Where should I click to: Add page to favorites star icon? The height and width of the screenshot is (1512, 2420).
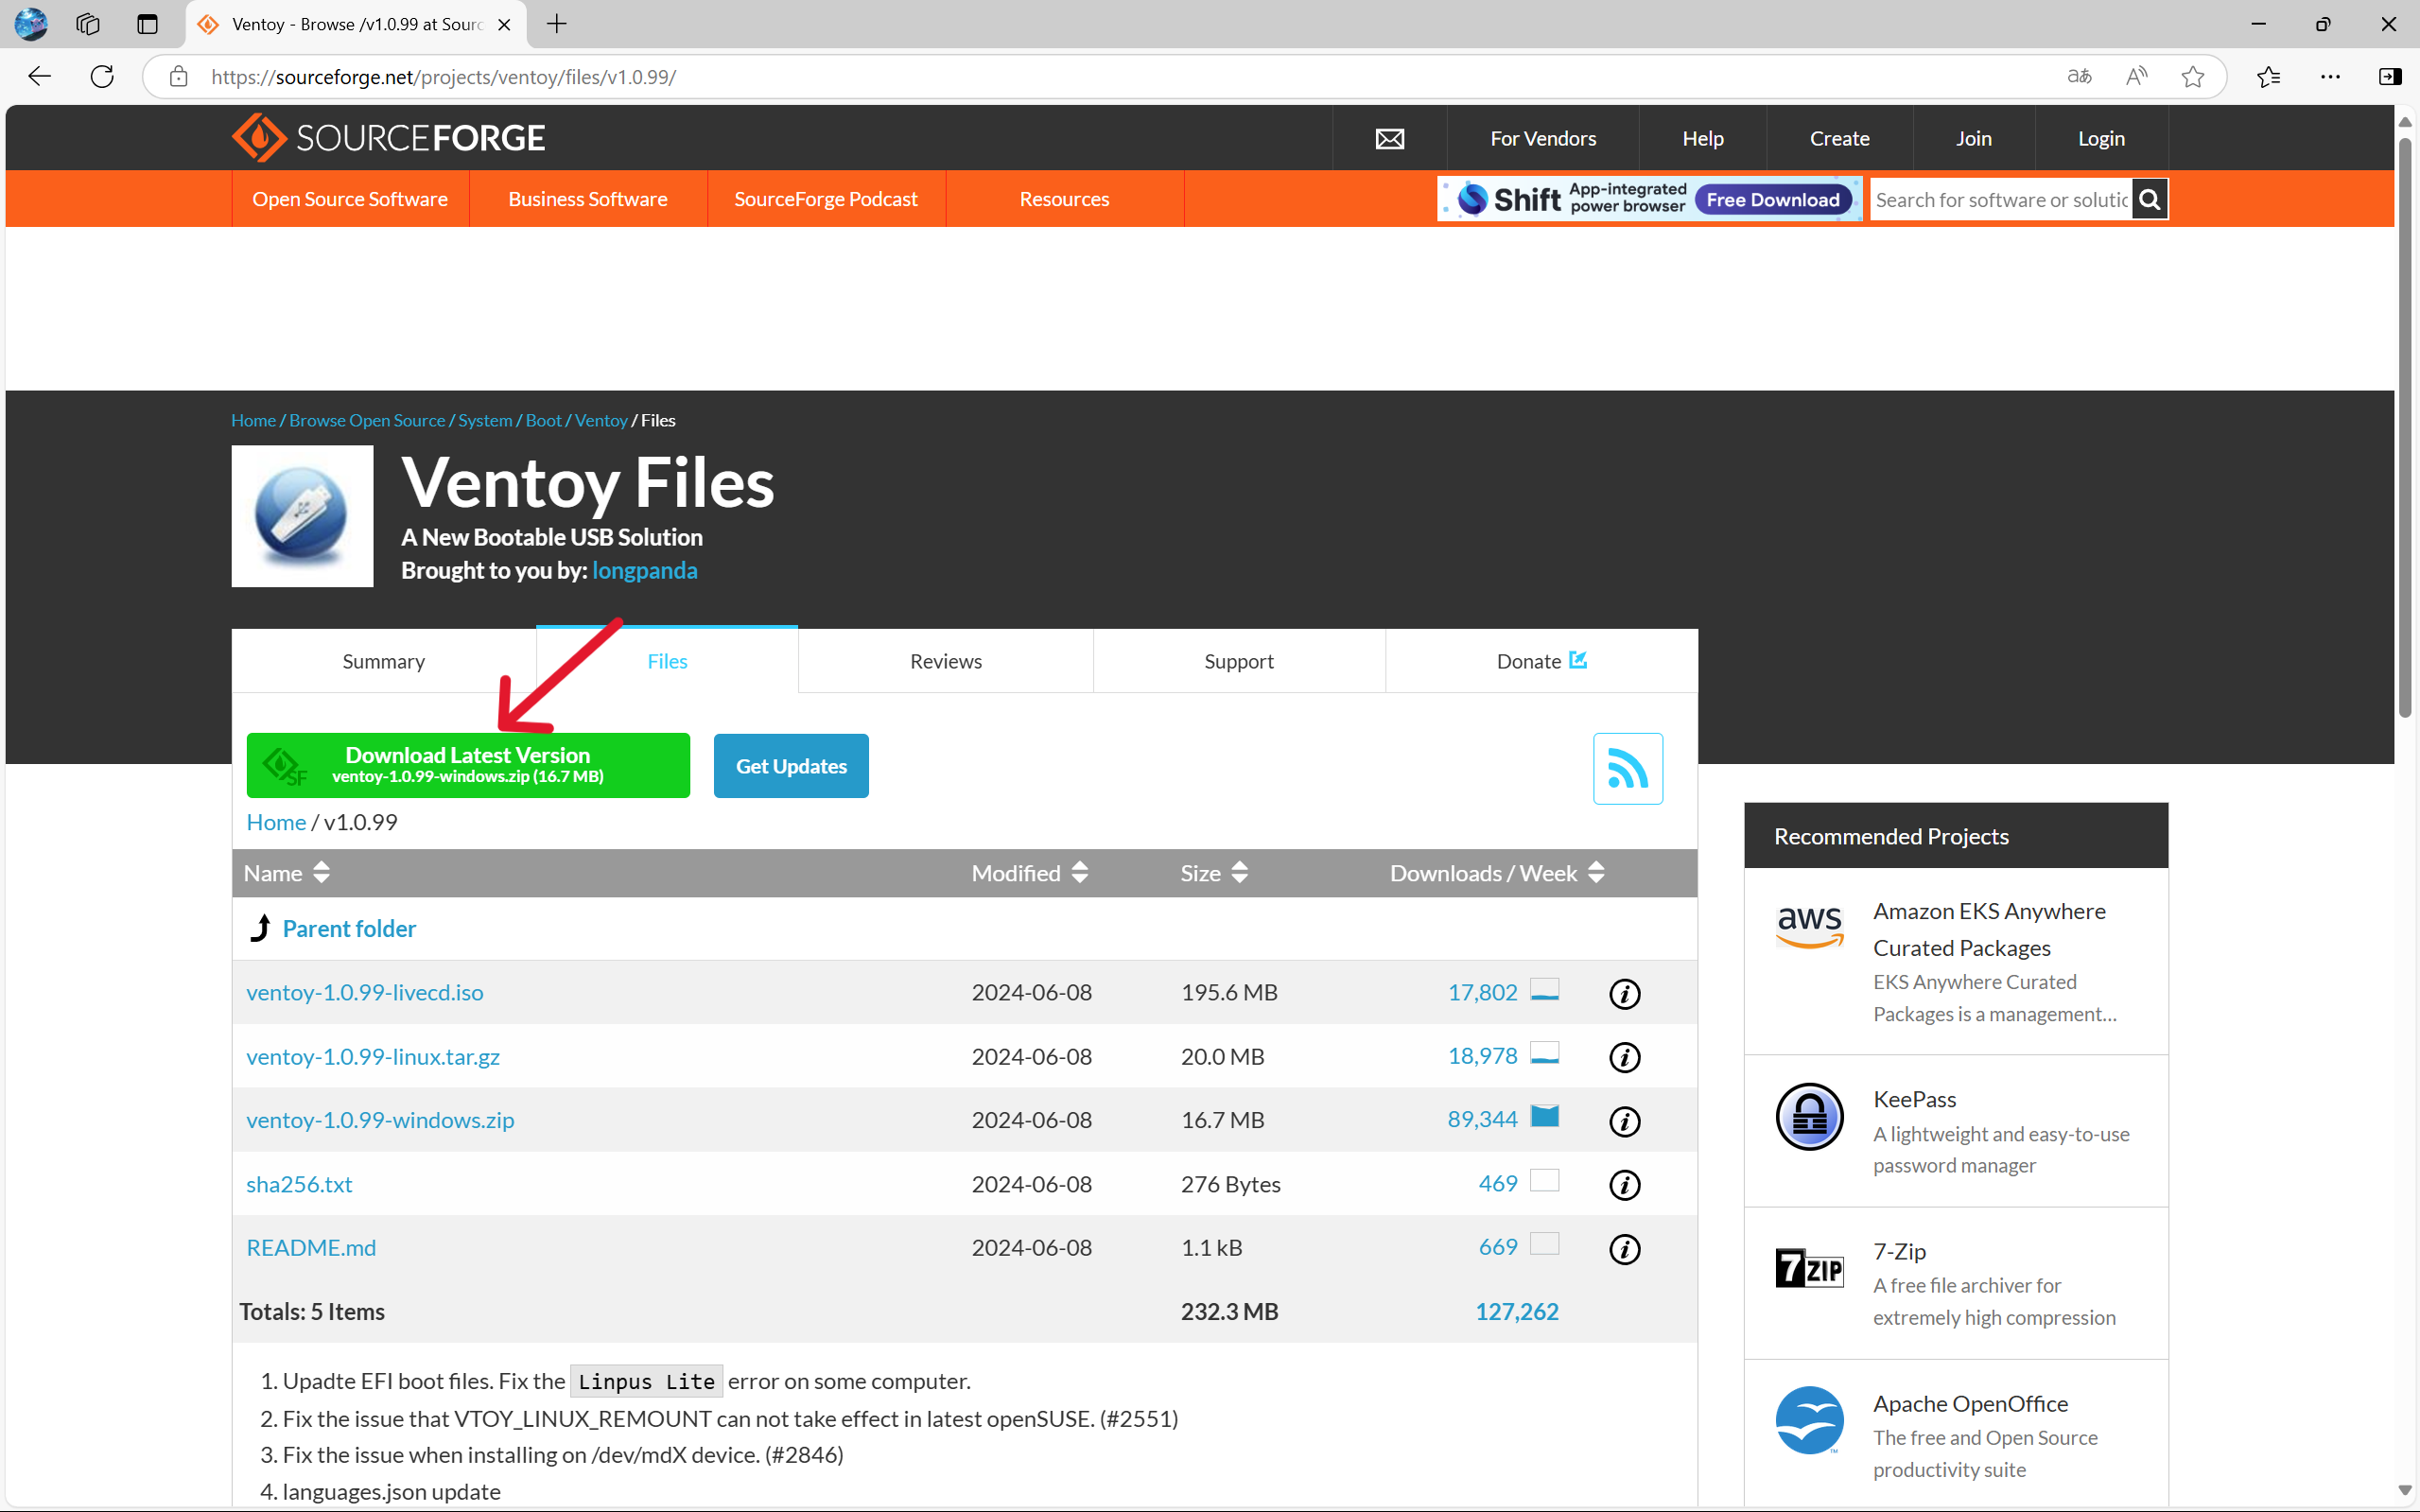click(x=2192, y=76)
